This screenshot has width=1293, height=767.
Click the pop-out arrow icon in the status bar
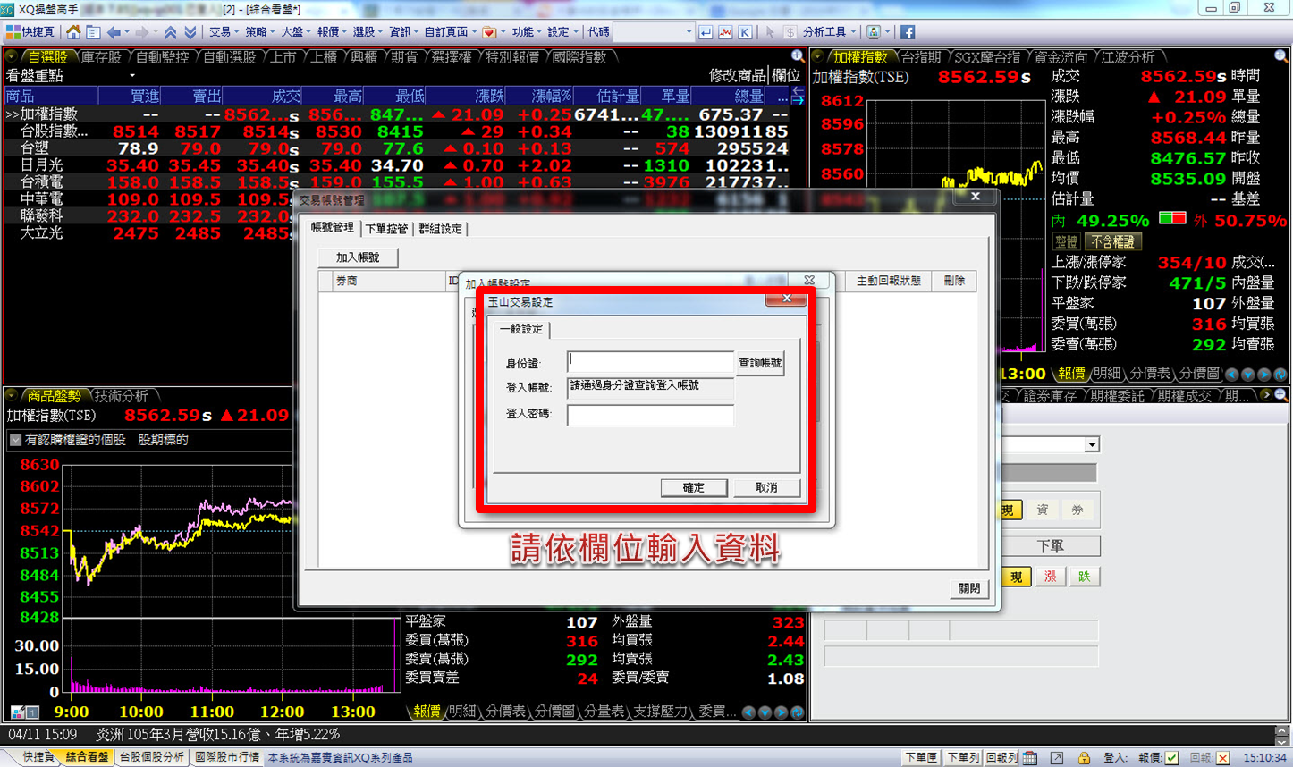click(x=1057, y=758)
